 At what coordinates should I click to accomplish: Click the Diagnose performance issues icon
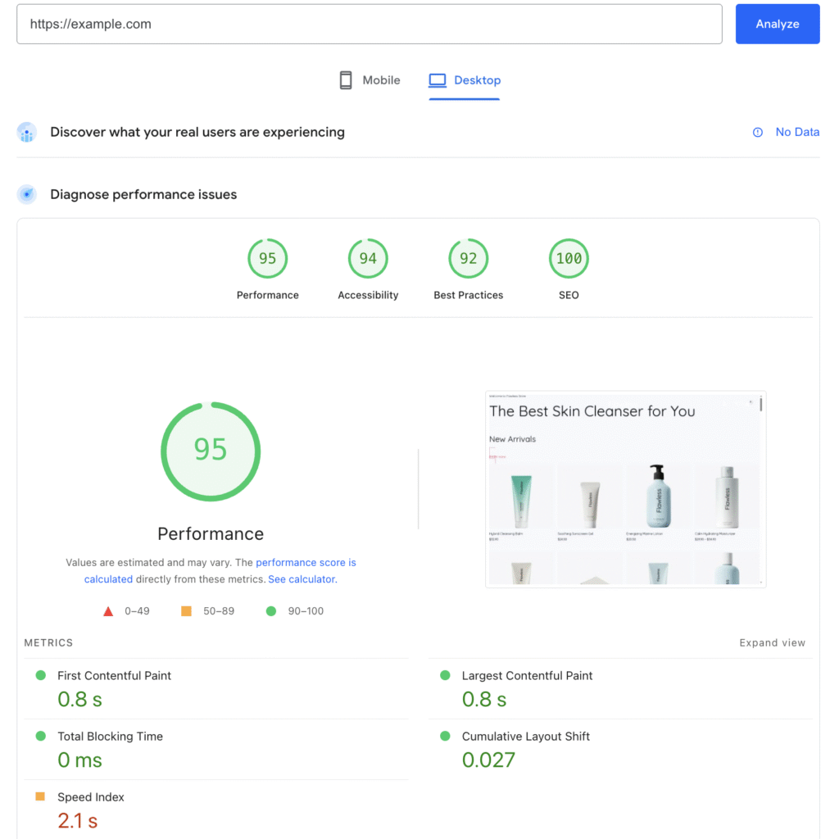pos(27,194)
